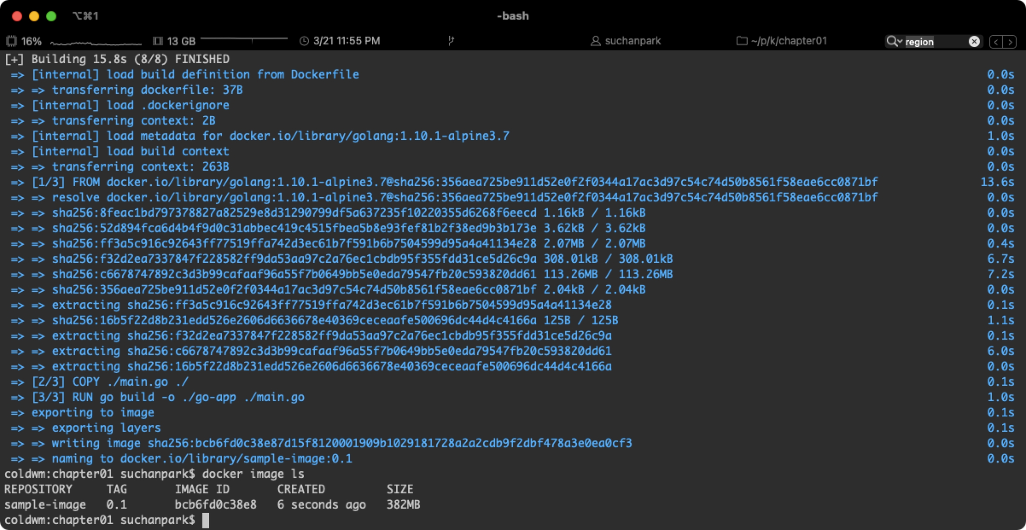Viewport: 1026px width, 530px height.
Task: Click the ⌥⌘1 window shortcut label
Action: 85,16
